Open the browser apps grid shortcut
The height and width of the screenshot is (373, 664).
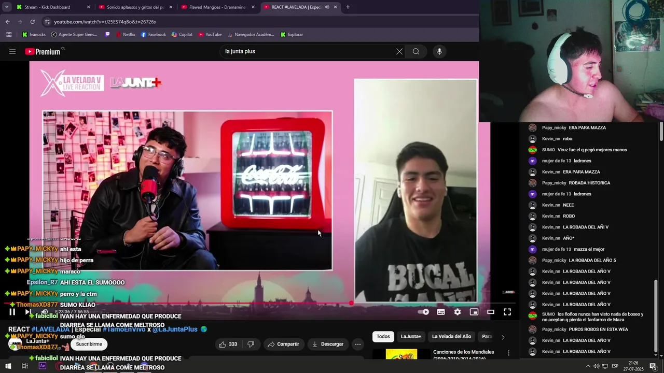9,35
